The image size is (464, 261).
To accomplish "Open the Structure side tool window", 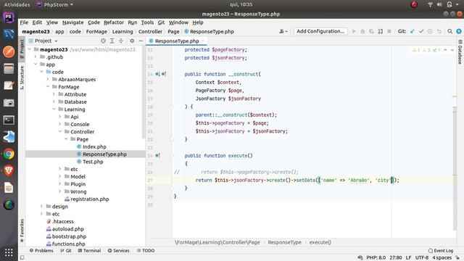I will click(x=22, y=78).
